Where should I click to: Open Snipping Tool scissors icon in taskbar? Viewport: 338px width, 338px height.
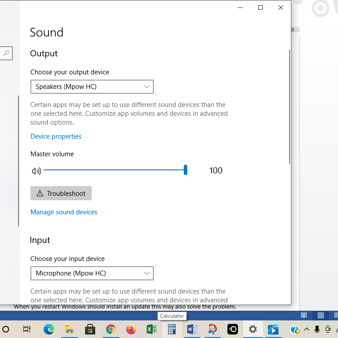pyautogui.click(x=212, y=329)
